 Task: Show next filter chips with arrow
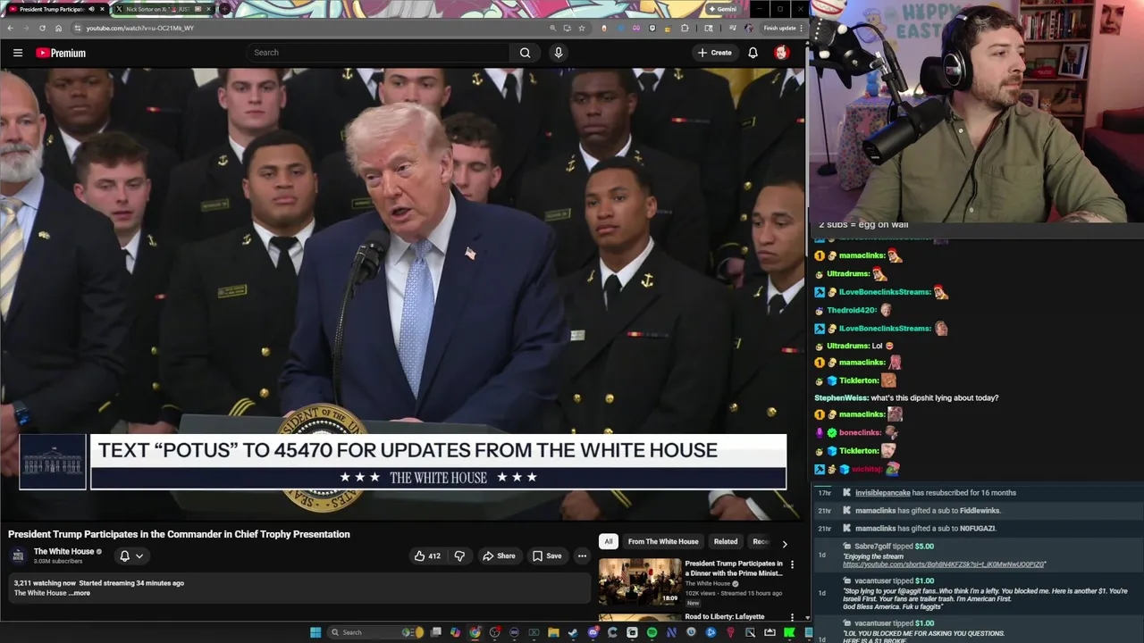click(785, 542)
